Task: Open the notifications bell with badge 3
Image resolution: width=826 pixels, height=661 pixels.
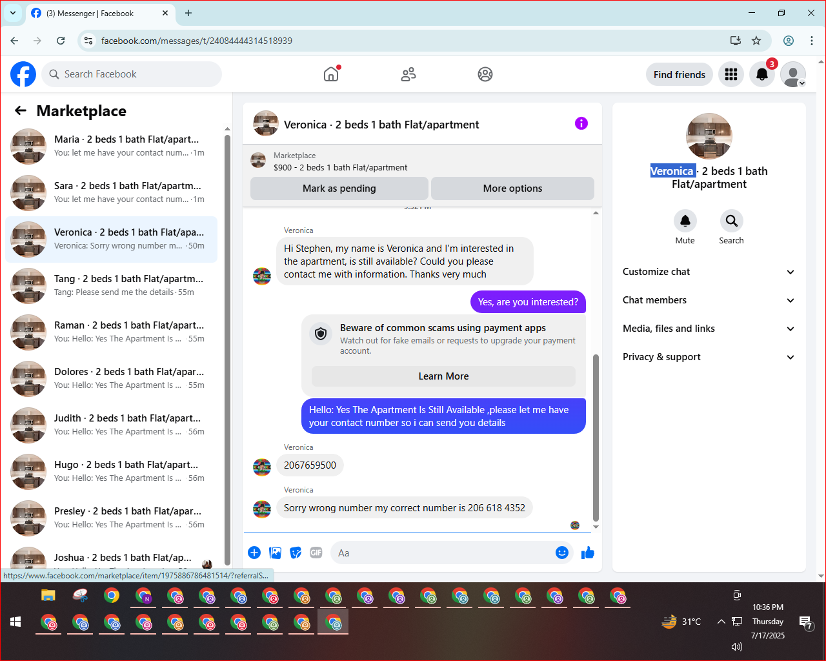Action: pyautogui.click(x=762, y=74)
